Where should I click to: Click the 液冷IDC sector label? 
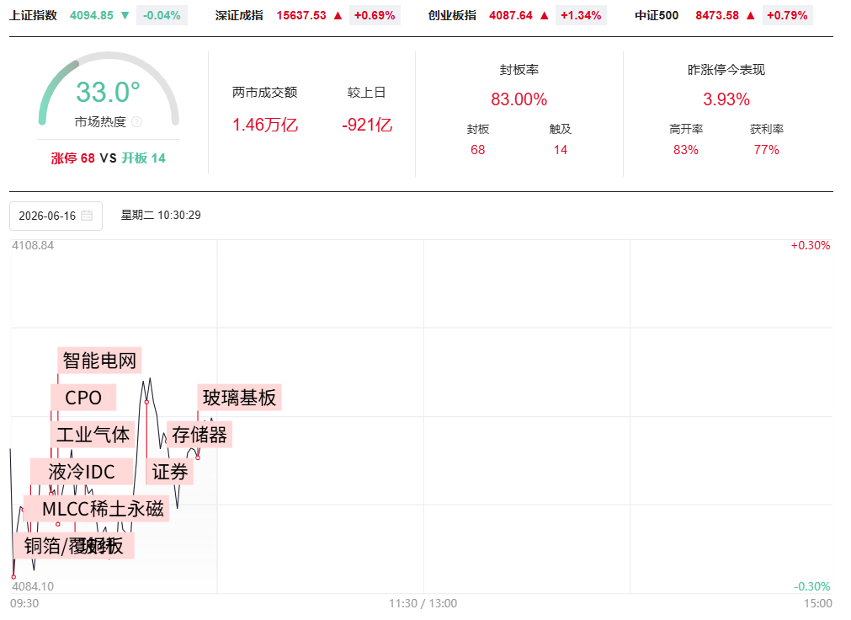click(82, 472)
